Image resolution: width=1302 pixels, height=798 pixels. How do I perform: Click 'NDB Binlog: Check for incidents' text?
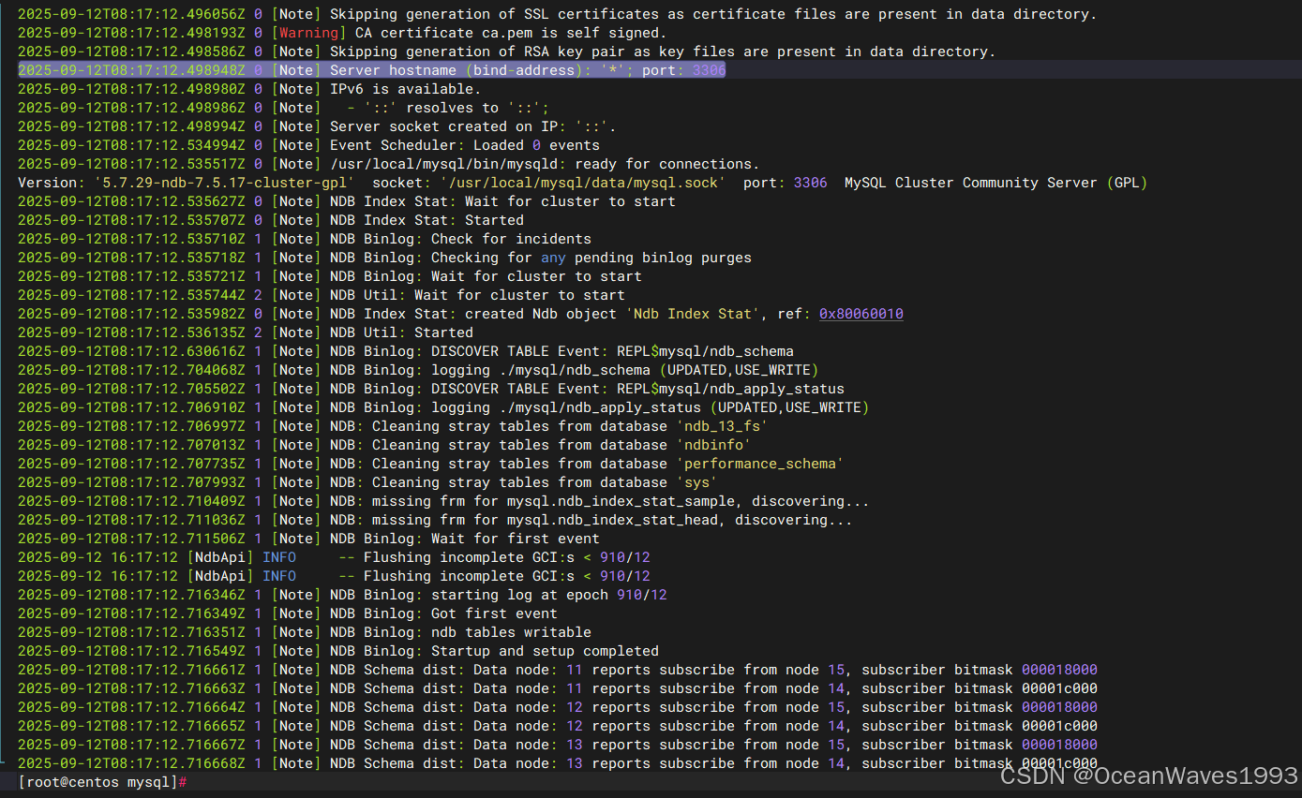point(460,239)
